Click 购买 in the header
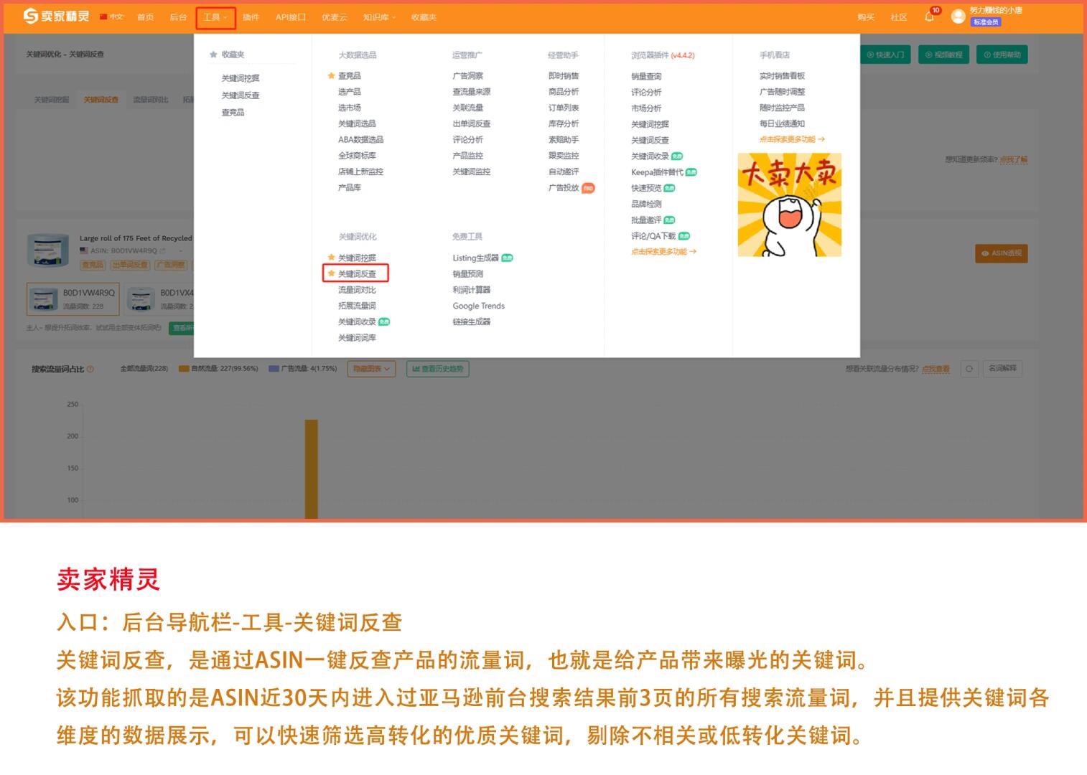The width and height of the screenshot is (1087, 775). (x=866, y=17)
